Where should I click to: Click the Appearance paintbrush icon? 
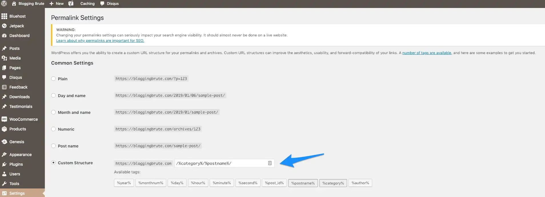[4, 155]
